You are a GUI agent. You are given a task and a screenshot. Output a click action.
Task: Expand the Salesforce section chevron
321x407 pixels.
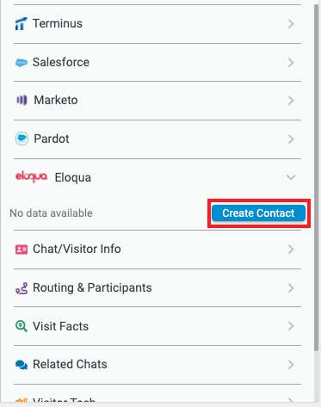(x=291, y=62)
